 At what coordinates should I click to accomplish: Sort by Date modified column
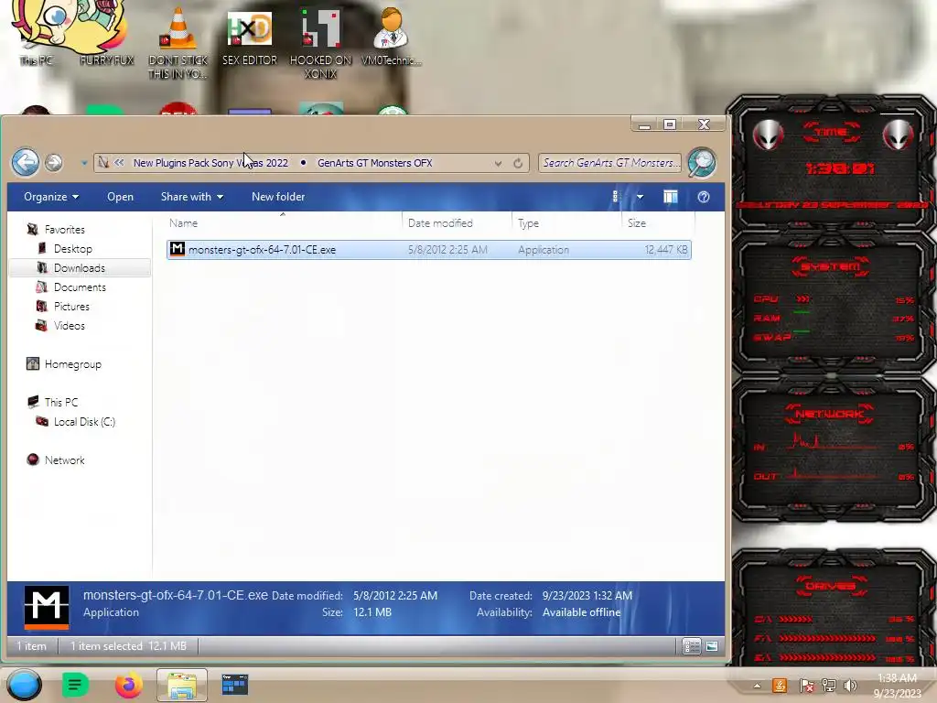pos(457,223)
